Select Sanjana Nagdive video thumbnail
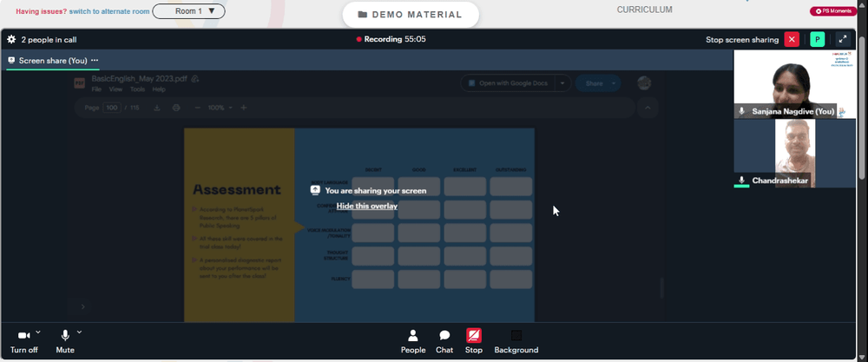Image resolution: width=868 pixels, height=362 pixels. pos(794,84)
